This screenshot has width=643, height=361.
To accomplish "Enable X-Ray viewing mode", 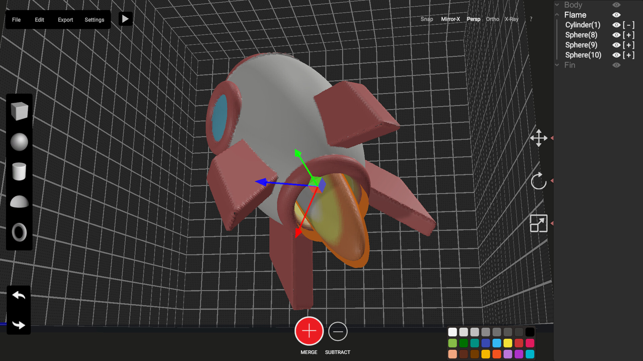I will pos(512,19).
